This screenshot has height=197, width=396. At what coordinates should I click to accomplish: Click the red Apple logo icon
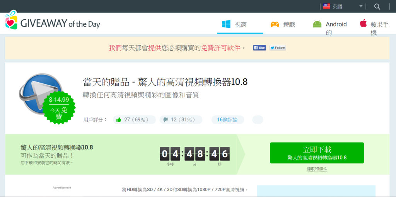pos(363,24)
